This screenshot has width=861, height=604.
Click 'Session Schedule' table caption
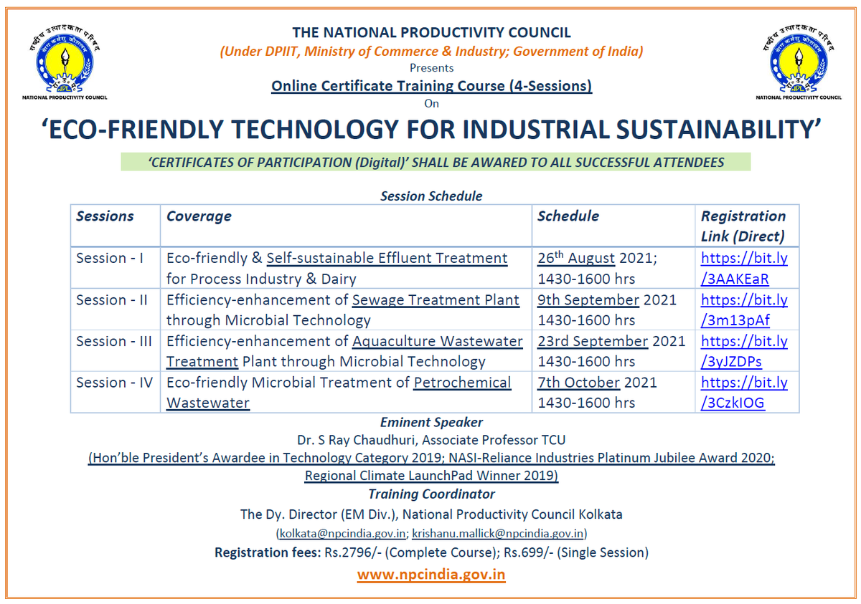click(431, 196)
